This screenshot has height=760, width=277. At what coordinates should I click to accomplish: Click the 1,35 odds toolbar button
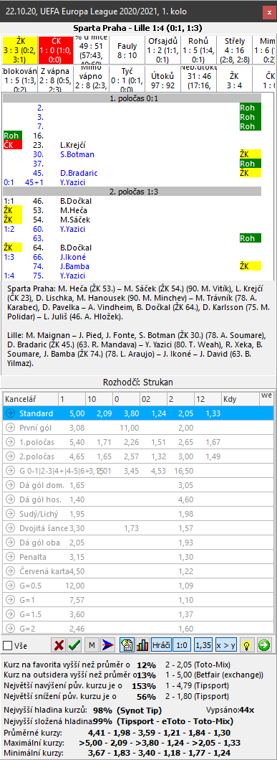click(x=203, y=646)
